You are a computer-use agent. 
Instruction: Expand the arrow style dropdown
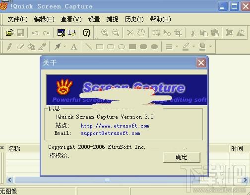(x=64, y=47)
